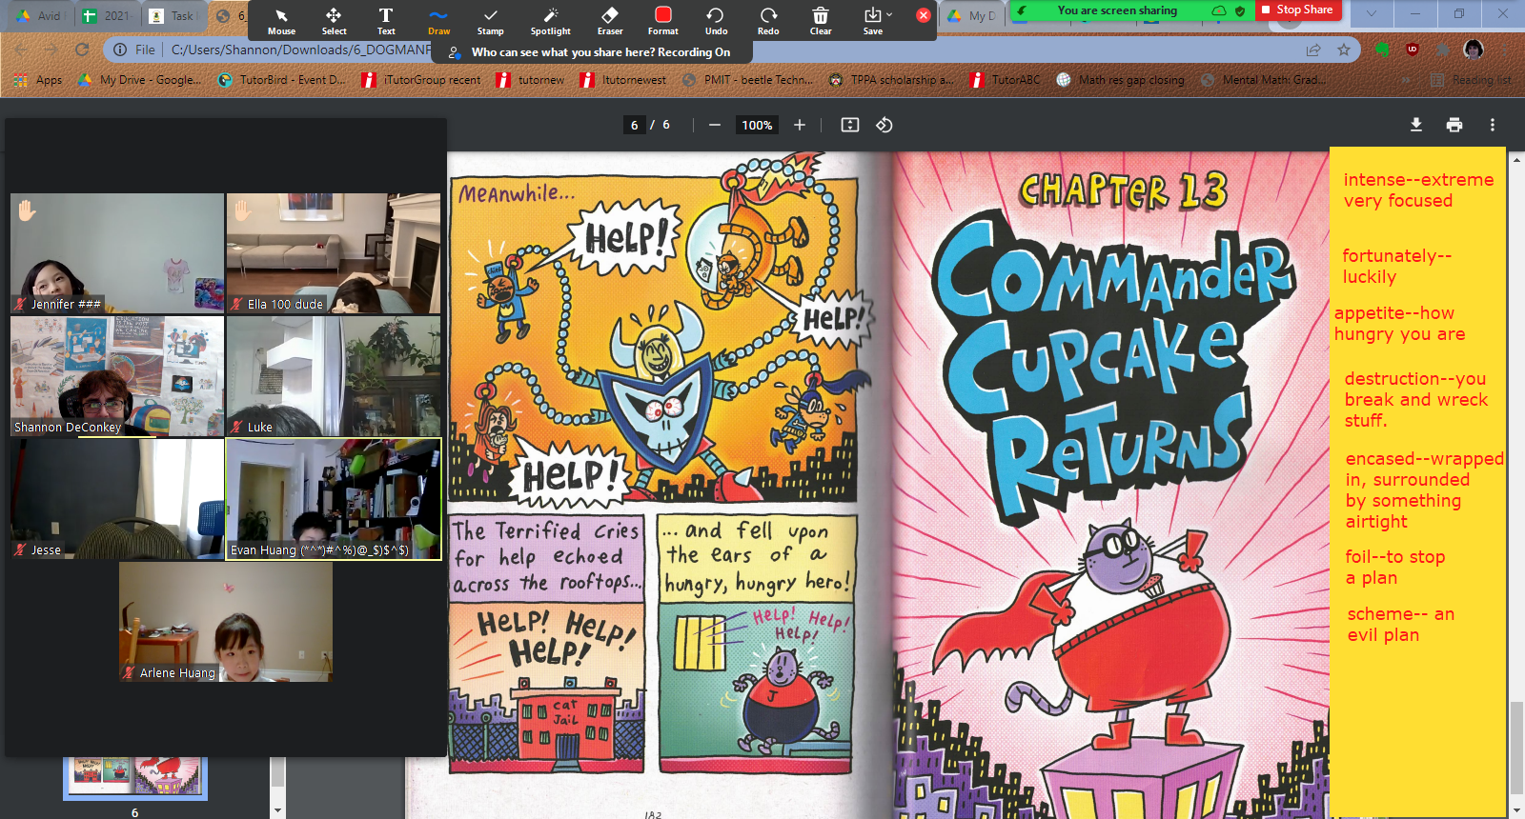
Task: Switch to the Task browser tab
Action: pos(173,15)
